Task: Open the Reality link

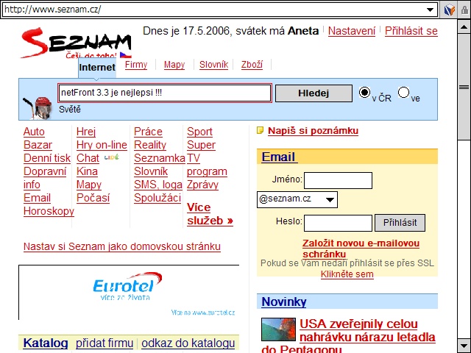Action: 150,145
